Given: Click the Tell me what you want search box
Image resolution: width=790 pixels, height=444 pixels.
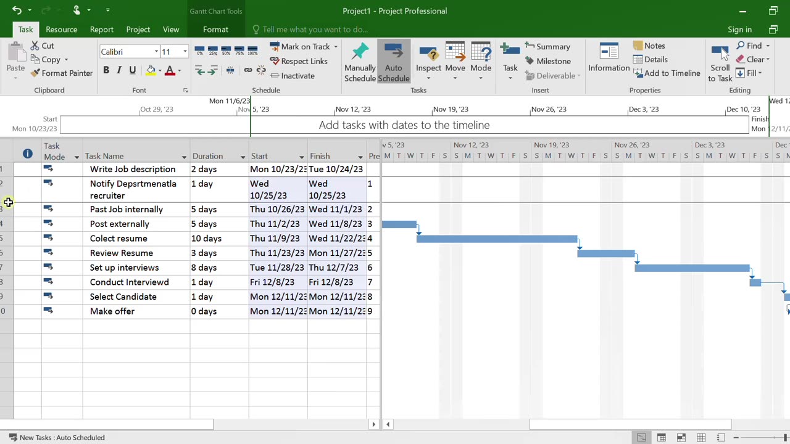Looking at the screenshot, I should tap(309, 30).
